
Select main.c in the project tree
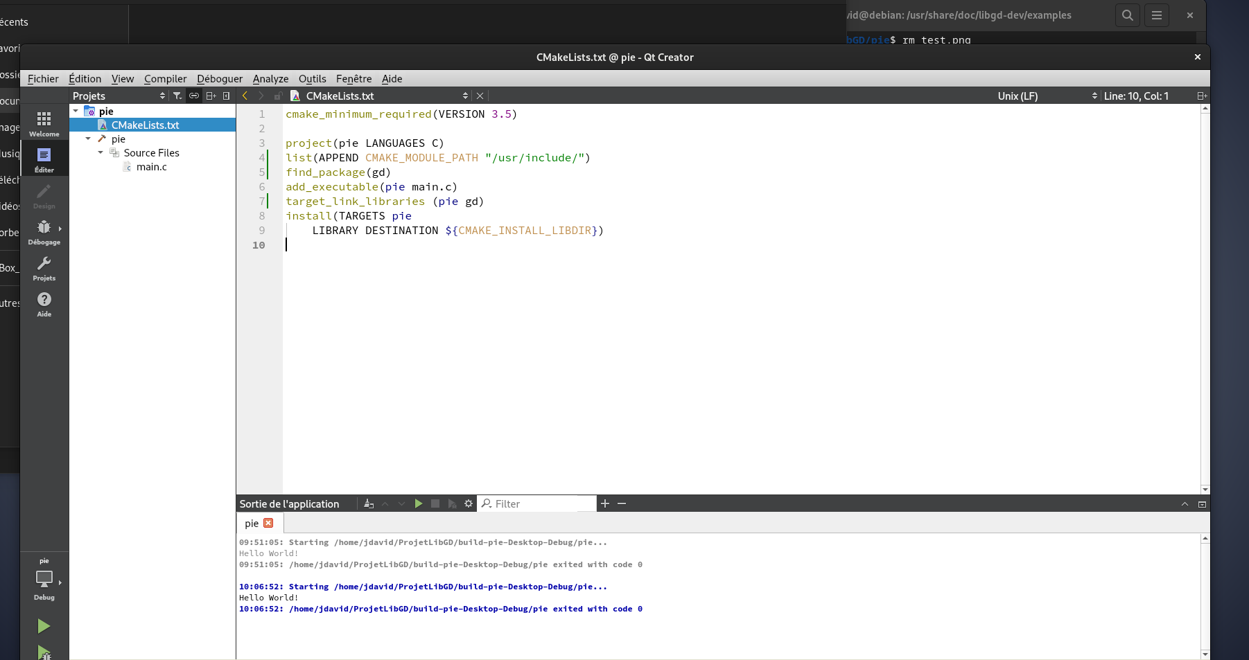(x=151, y=166)
